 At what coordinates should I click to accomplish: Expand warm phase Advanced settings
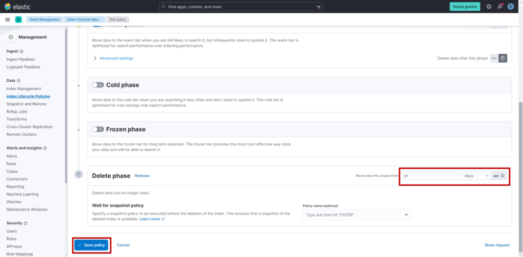point(116,58)
